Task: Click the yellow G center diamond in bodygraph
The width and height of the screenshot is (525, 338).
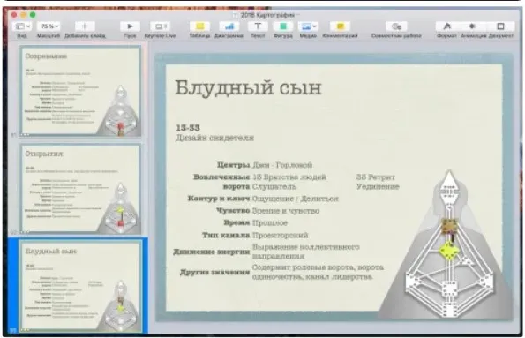Action: coord(448,252)
